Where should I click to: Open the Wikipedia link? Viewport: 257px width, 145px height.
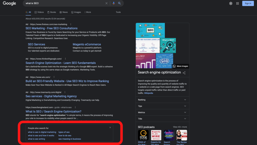click(x=148, y=93)
